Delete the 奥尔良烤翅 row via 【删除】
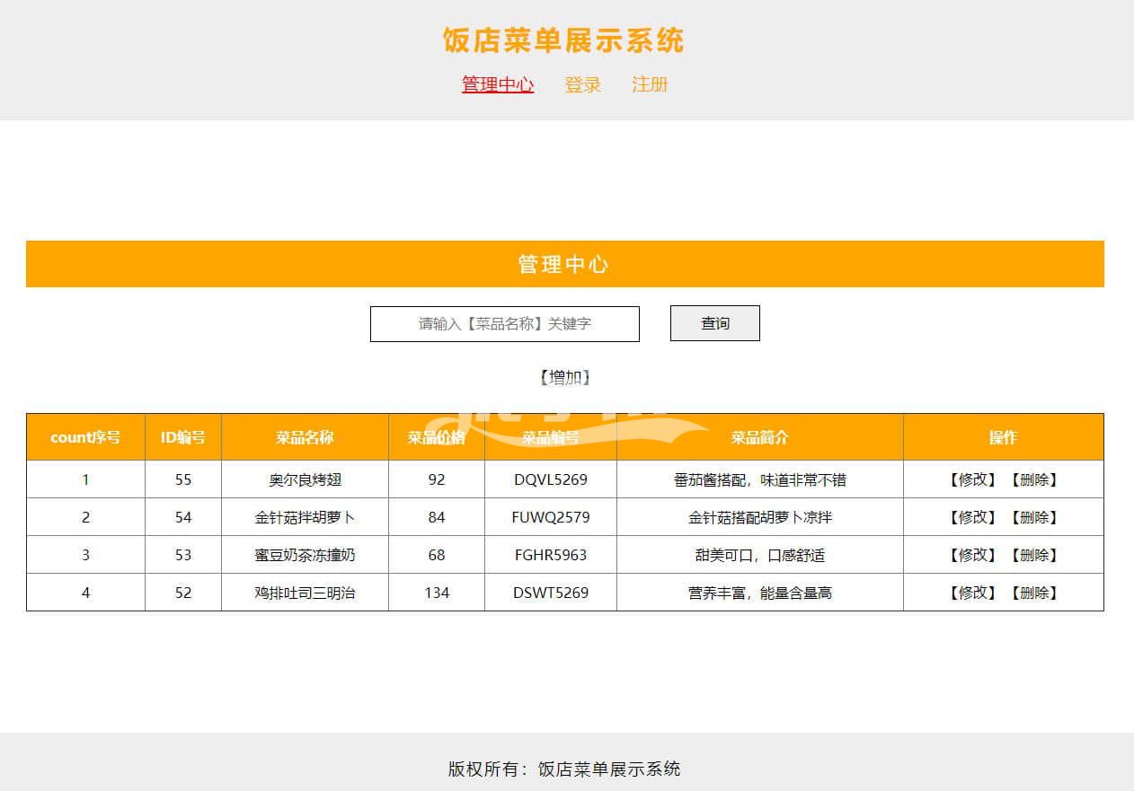Viewport: 1134px width, 791px height. click(x=1033, y=479)
